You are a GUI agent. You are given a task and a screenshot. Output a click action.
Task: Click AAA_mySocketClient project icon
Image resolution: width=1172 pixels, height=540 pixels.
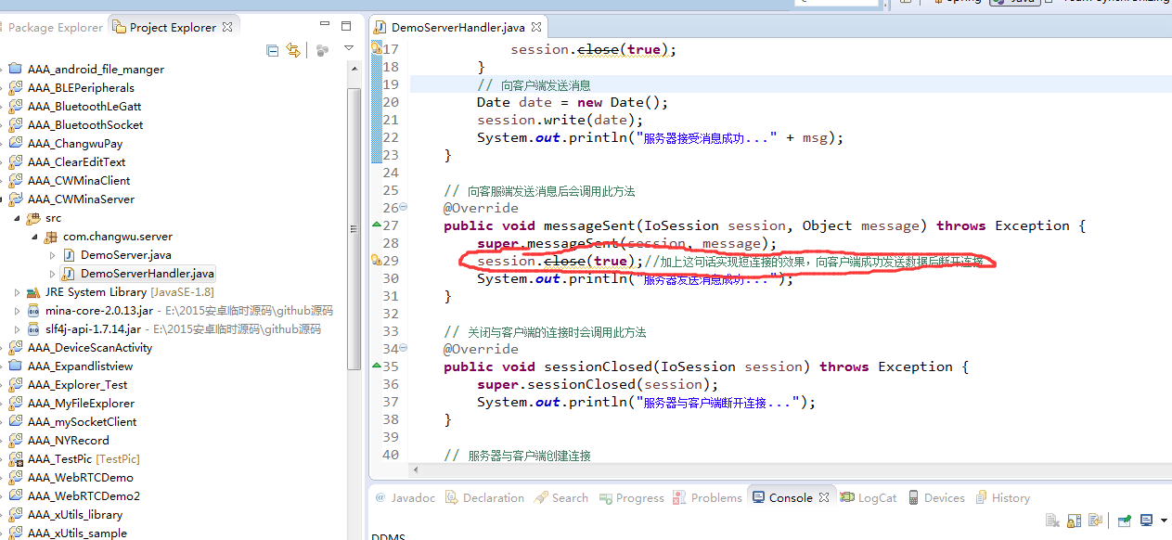point(16,421)
